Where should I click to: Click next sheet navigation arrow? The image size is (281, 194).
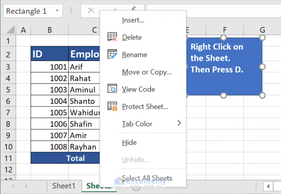pyautogui.click(x=26, y=186)
